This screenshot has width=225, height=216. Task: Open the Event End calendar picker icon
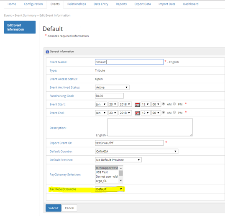137,113
